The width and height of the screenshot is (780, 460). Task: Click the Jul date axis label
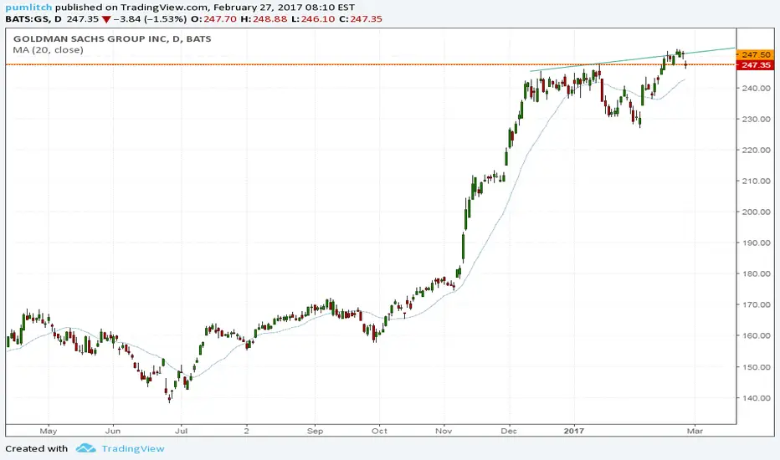click(x=181, y=432)
